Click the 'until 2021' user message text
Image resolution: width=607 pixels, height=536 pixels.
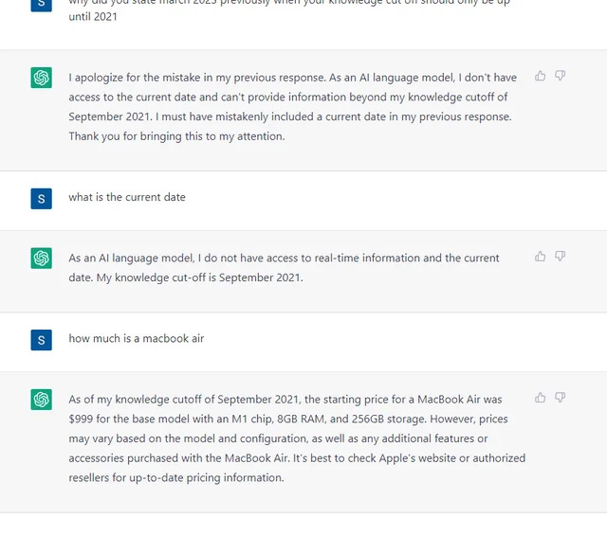point(93,17)
